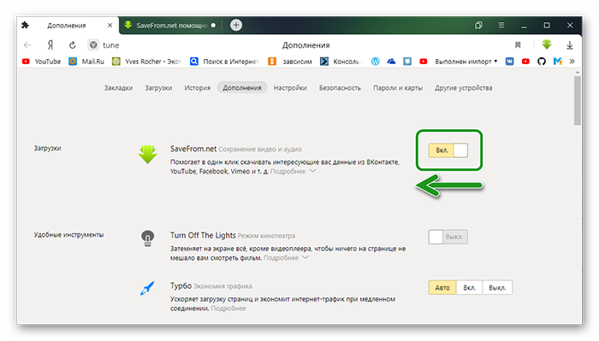Viewport: 599px width, 341px height.
Task: Click the Загрузки category label
Action: (47, 148)
